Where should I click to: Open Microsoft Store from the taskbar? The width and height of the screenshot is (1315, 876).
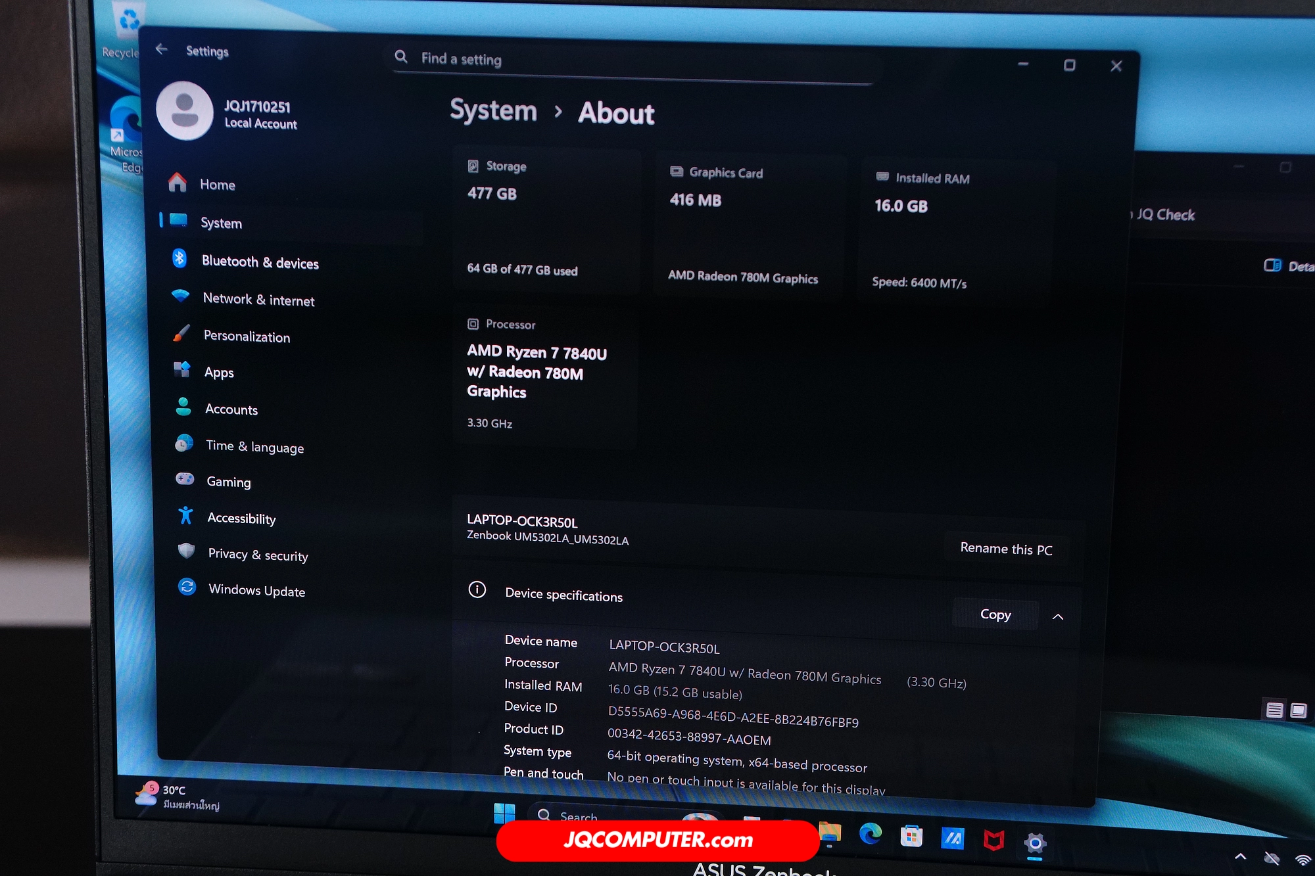[x=911, y=837]
